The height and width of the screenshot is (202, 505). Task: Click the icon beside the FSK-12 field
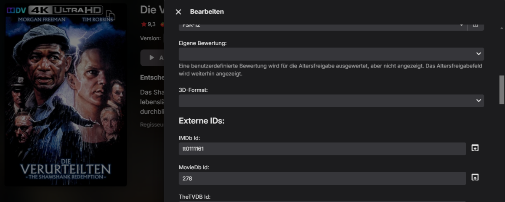tap(475, 26)
